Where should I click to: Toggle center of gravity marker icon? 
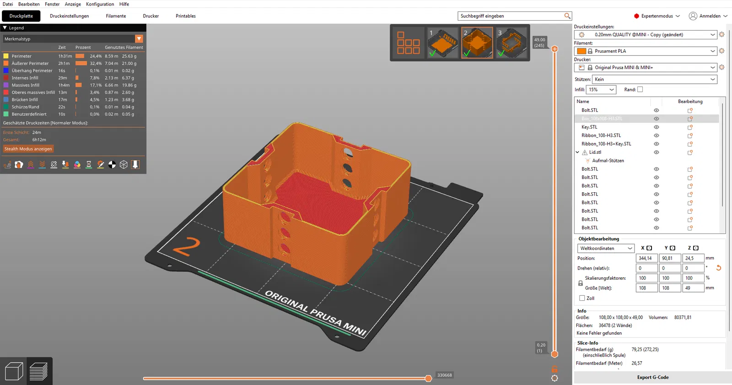(112, 165)
